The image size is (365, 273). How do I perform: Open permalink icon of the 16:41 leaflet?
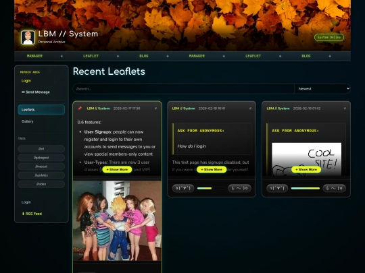[250, 109]
